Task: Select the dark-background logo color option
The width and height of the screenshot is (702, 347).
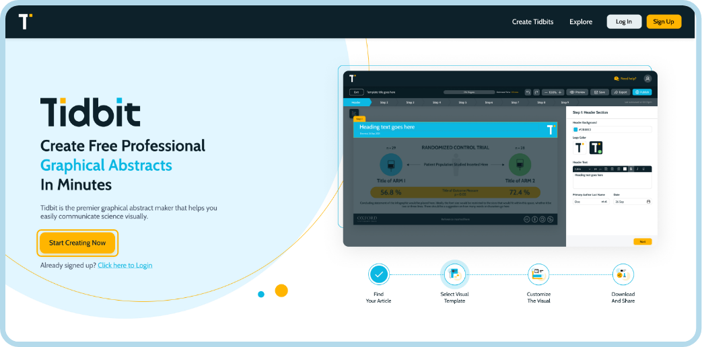Action: click(596, 147)
